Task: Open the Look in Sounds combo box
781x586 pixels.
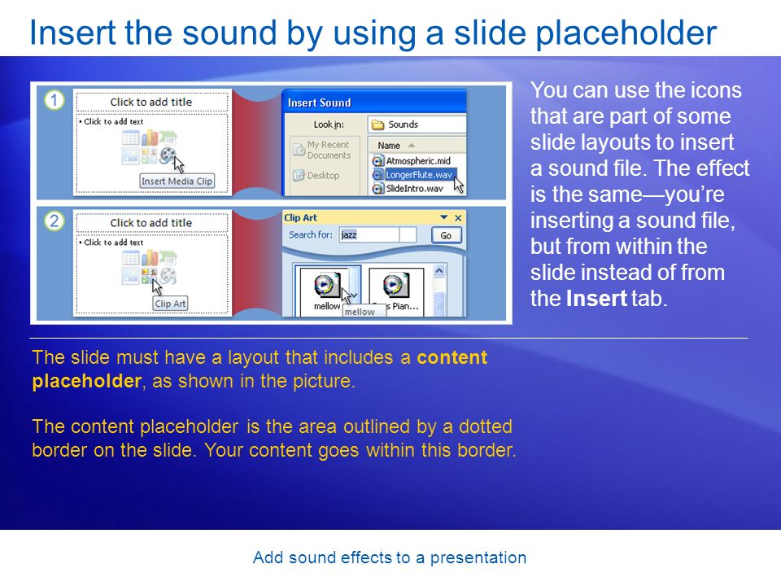Action: point(417,125)
